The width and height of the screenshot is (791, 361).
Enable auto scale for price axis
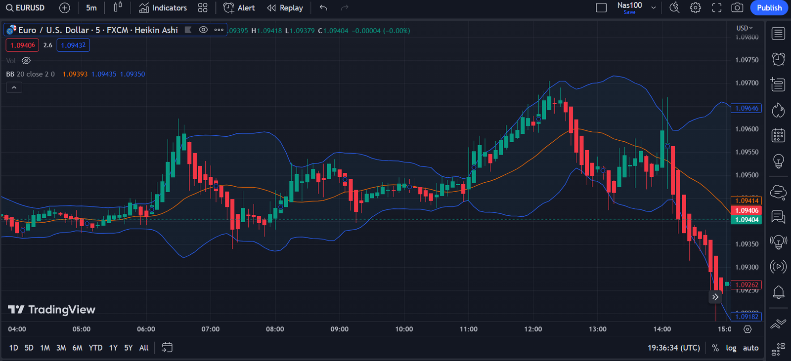click(x=750, y=348)
